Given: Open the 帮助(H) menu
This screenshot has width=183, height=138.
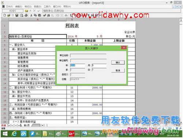Looking at the screenshot, I should coord(67,7).
